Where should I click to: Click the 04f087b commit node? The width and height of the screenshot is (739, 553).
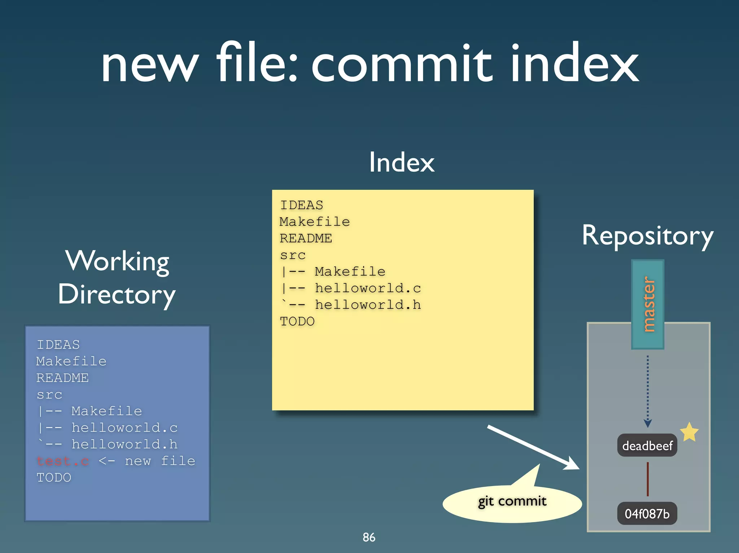pyautogui.click(x=647, y=513)
